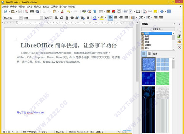Open font name 宋体 dropdown
Screen dimensions: 184x134
pos(41,18)
